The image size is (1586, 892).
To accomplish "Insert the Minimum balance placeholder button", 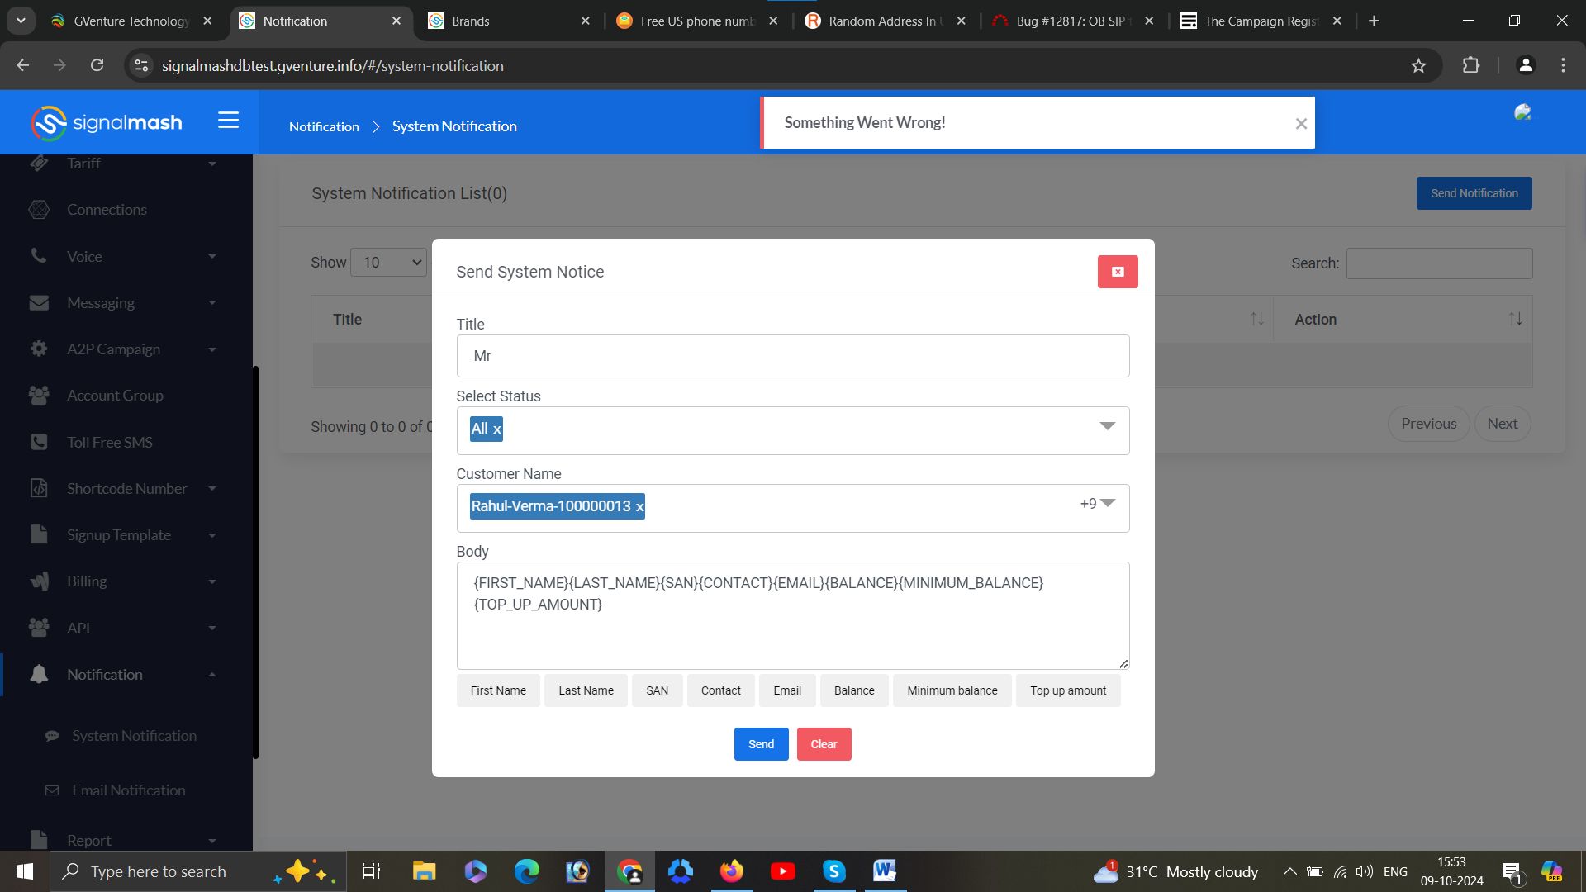I will 952,690.
